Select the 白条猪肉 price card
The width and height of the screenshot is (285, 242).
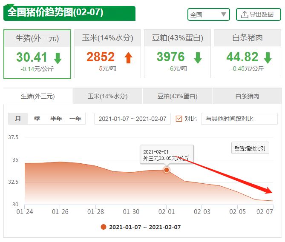tap(248, 54)
